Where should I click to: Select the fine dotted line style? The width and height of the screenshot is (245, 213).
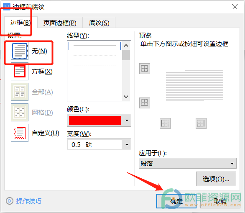[x=94, y=56]
